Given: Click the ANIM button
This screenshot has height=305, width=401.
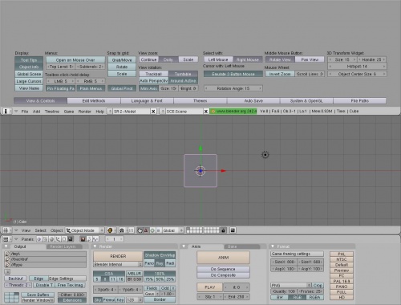Looking at the screenshot, I should 223,258.
